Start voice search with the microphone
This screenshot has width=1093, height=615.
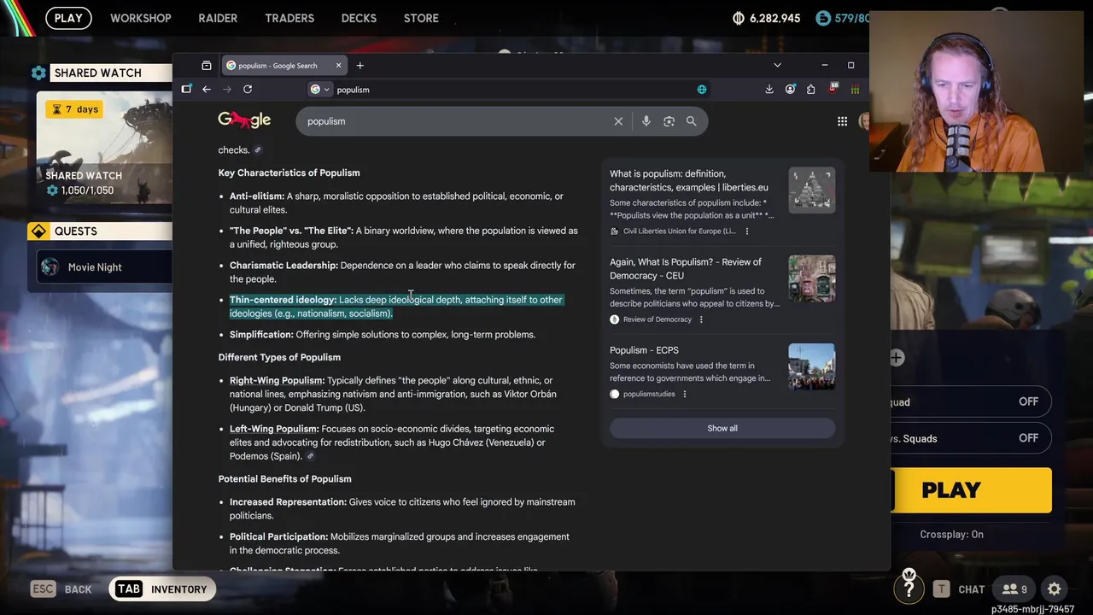tap(646, 121)
